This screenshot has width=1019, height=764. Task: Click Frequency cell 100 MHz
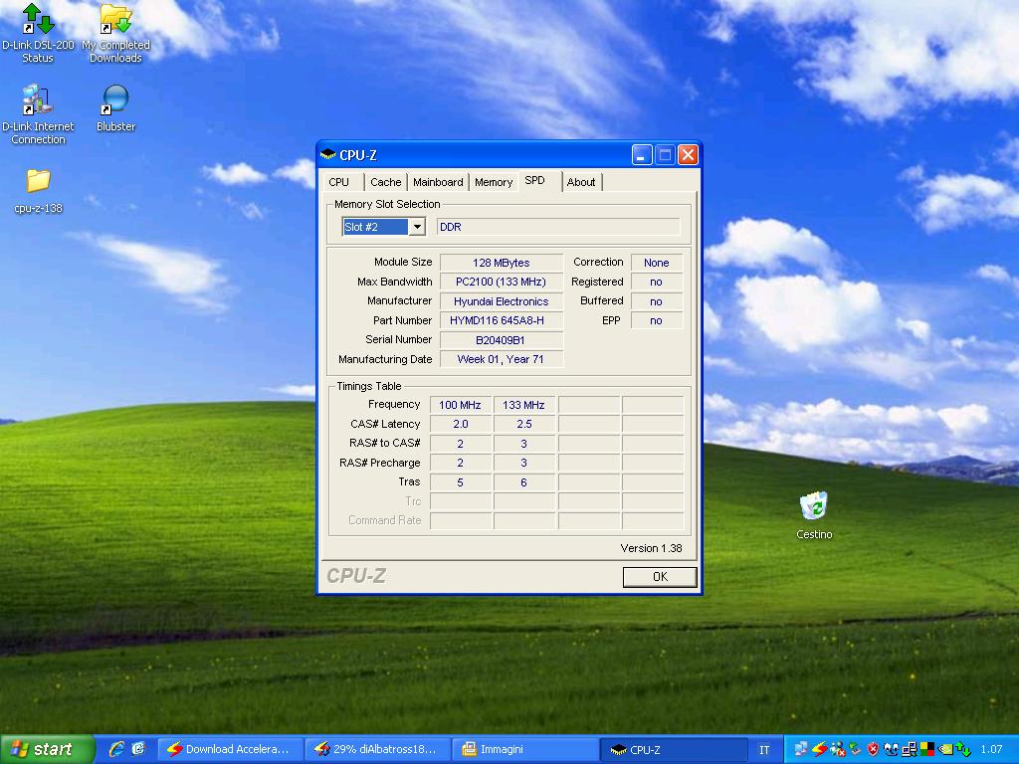pyautogui.click(x=460, y=405)
